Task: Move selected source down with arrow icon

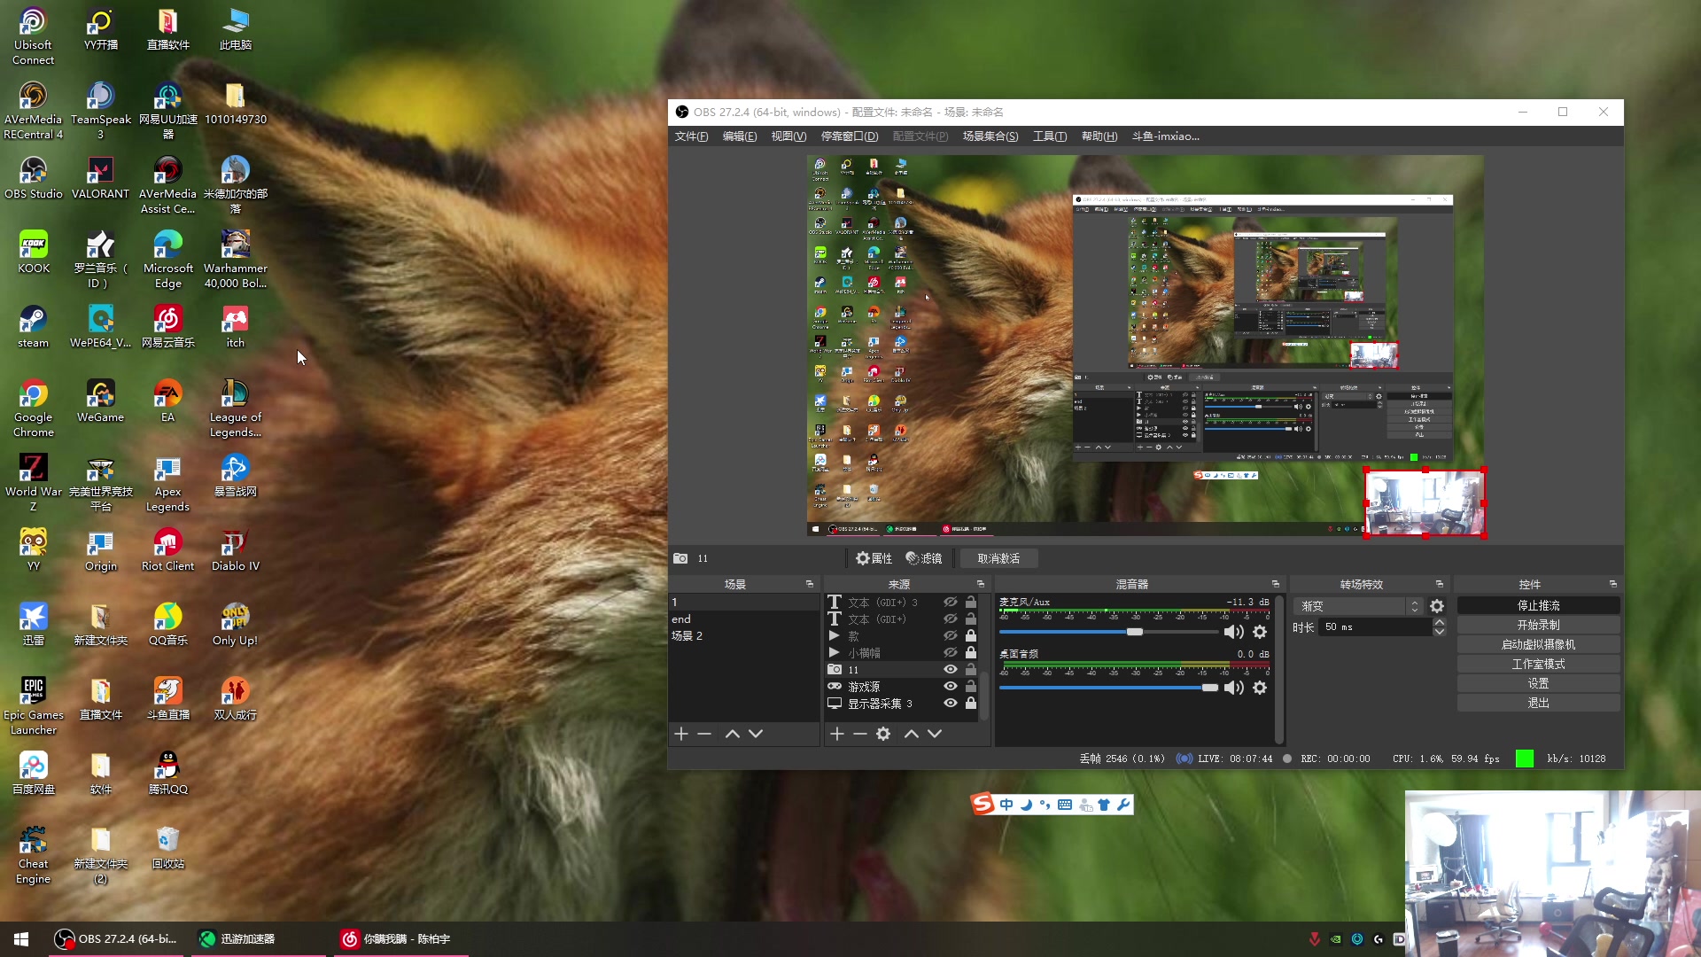Action: [935, 734]
